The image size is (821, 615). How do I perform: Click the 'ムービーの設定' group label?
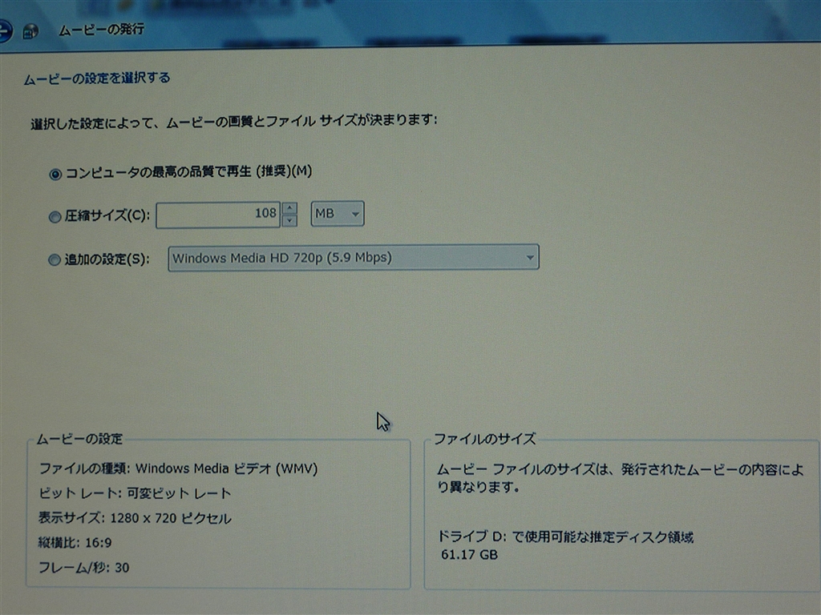79,439
